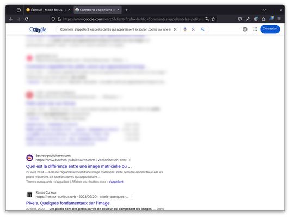Open the Extensions puzzle menu
This screenshot has height=217, width=290.
pos(263,19)
